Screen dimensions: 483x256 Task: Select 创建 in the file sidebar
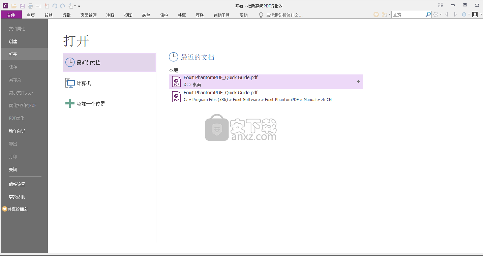24,41
